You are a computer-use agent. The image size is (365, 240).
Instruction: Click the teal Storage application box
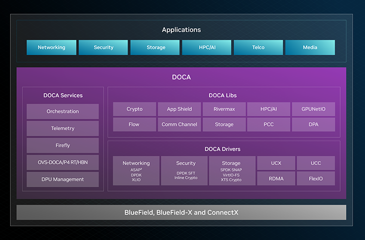point(155,48)
